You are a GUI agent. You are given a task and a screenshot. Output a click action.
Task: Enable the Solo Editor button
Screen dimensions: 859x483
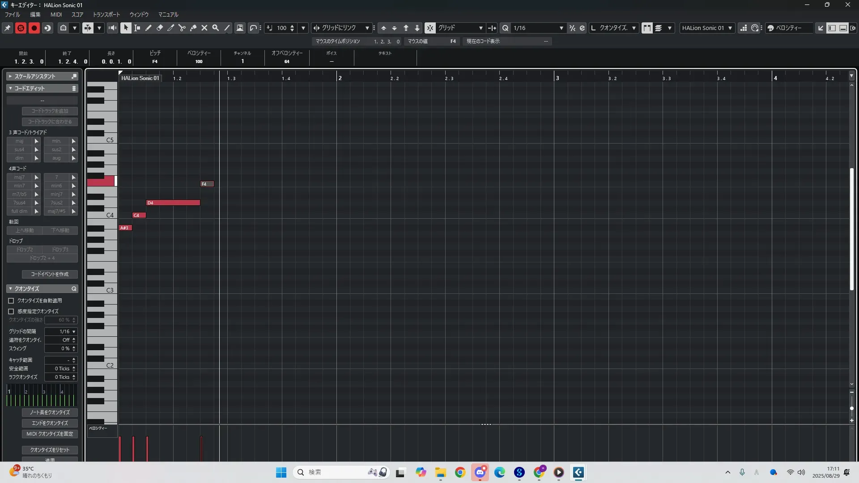(21, 28)
